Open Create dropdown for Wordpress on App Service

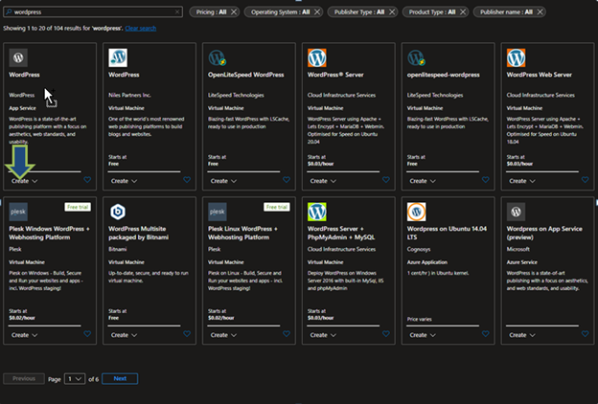pos(522,335)
